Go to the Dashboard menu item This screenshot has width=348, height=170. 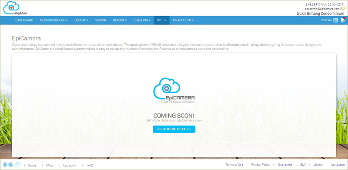coord(24,20)
